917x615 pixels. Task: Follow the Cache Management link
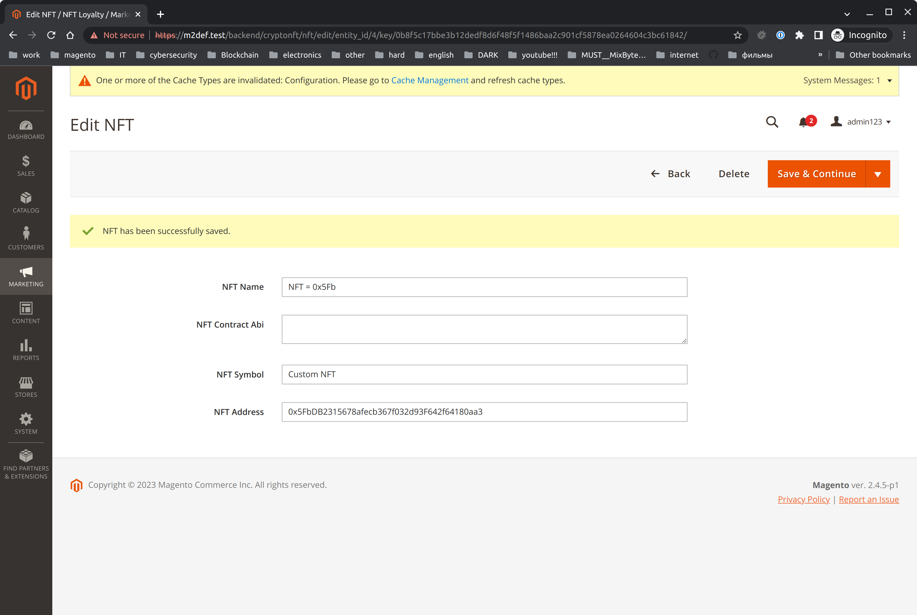(430, 81)
